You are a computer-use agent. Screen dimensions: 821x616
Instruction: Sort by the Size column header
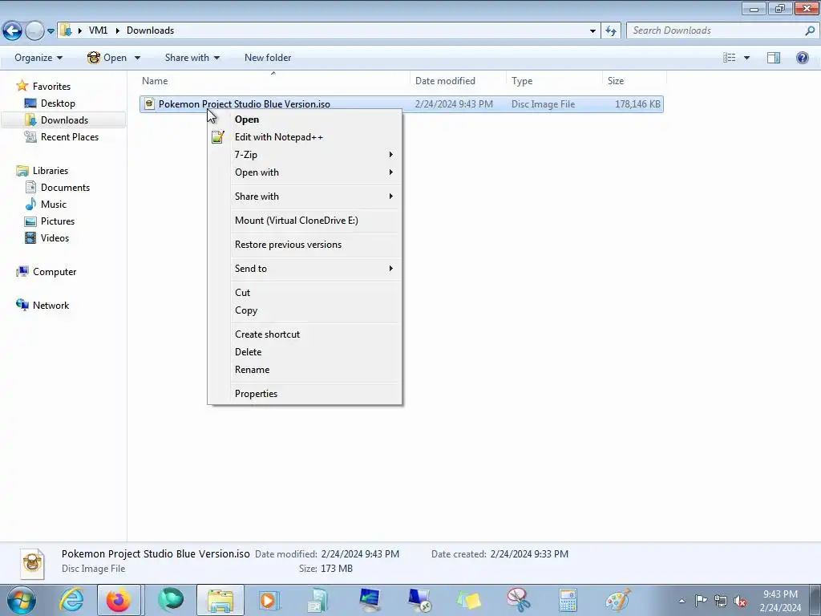click(634, 81)
